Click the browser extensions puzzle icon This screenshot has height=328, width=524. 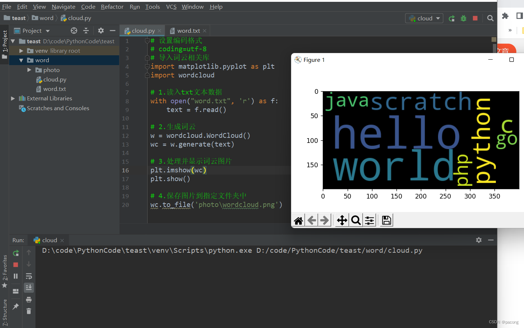[505, 16]
